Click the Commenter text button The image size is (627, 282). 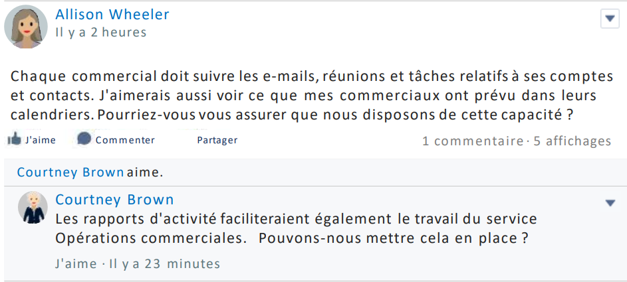coord(125,140)
